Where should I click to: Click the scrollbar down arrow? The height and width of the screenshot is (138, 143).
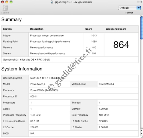142,134
